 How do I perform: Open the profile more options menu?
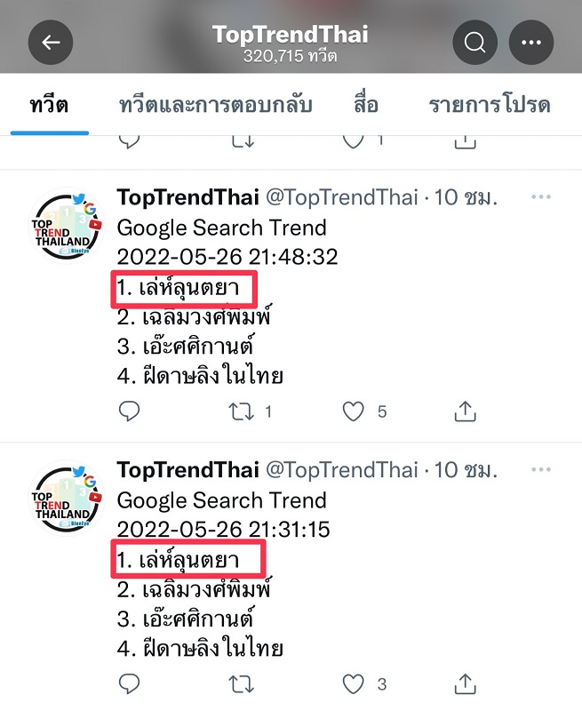click(x=531, y=43)
